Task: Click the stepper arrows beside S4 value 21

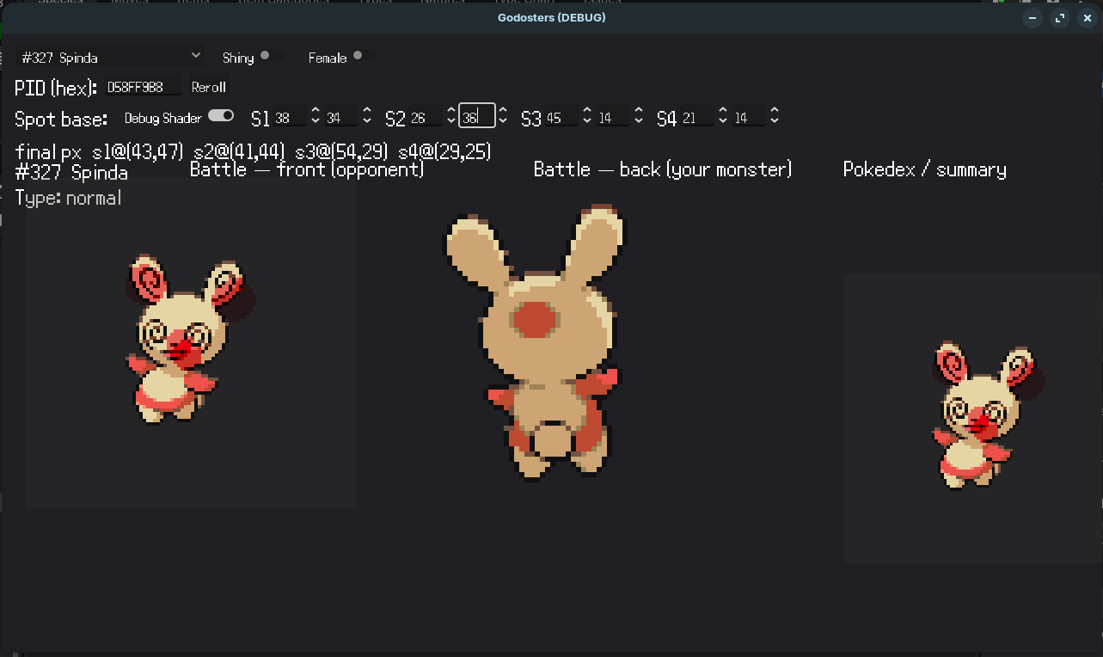Action: [723, 117]
